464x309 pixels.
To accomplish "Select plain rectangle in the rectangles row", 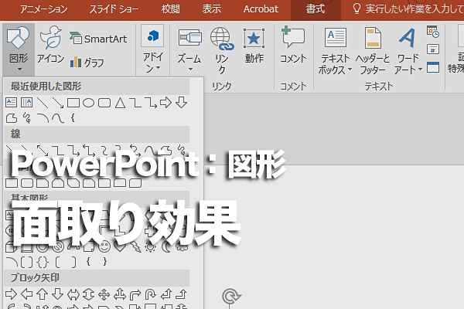I will point(12,183).
